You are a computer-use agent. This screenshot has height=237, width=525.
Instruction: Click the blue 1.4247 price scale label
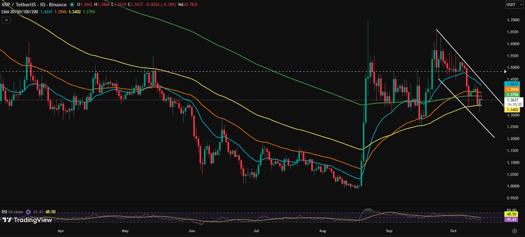tap(512, 84)
